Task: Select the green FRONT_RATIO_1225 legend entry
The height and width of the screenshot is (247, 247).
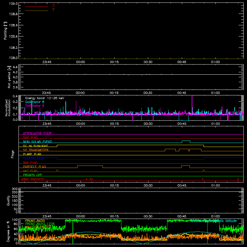Action: [40, 224]
